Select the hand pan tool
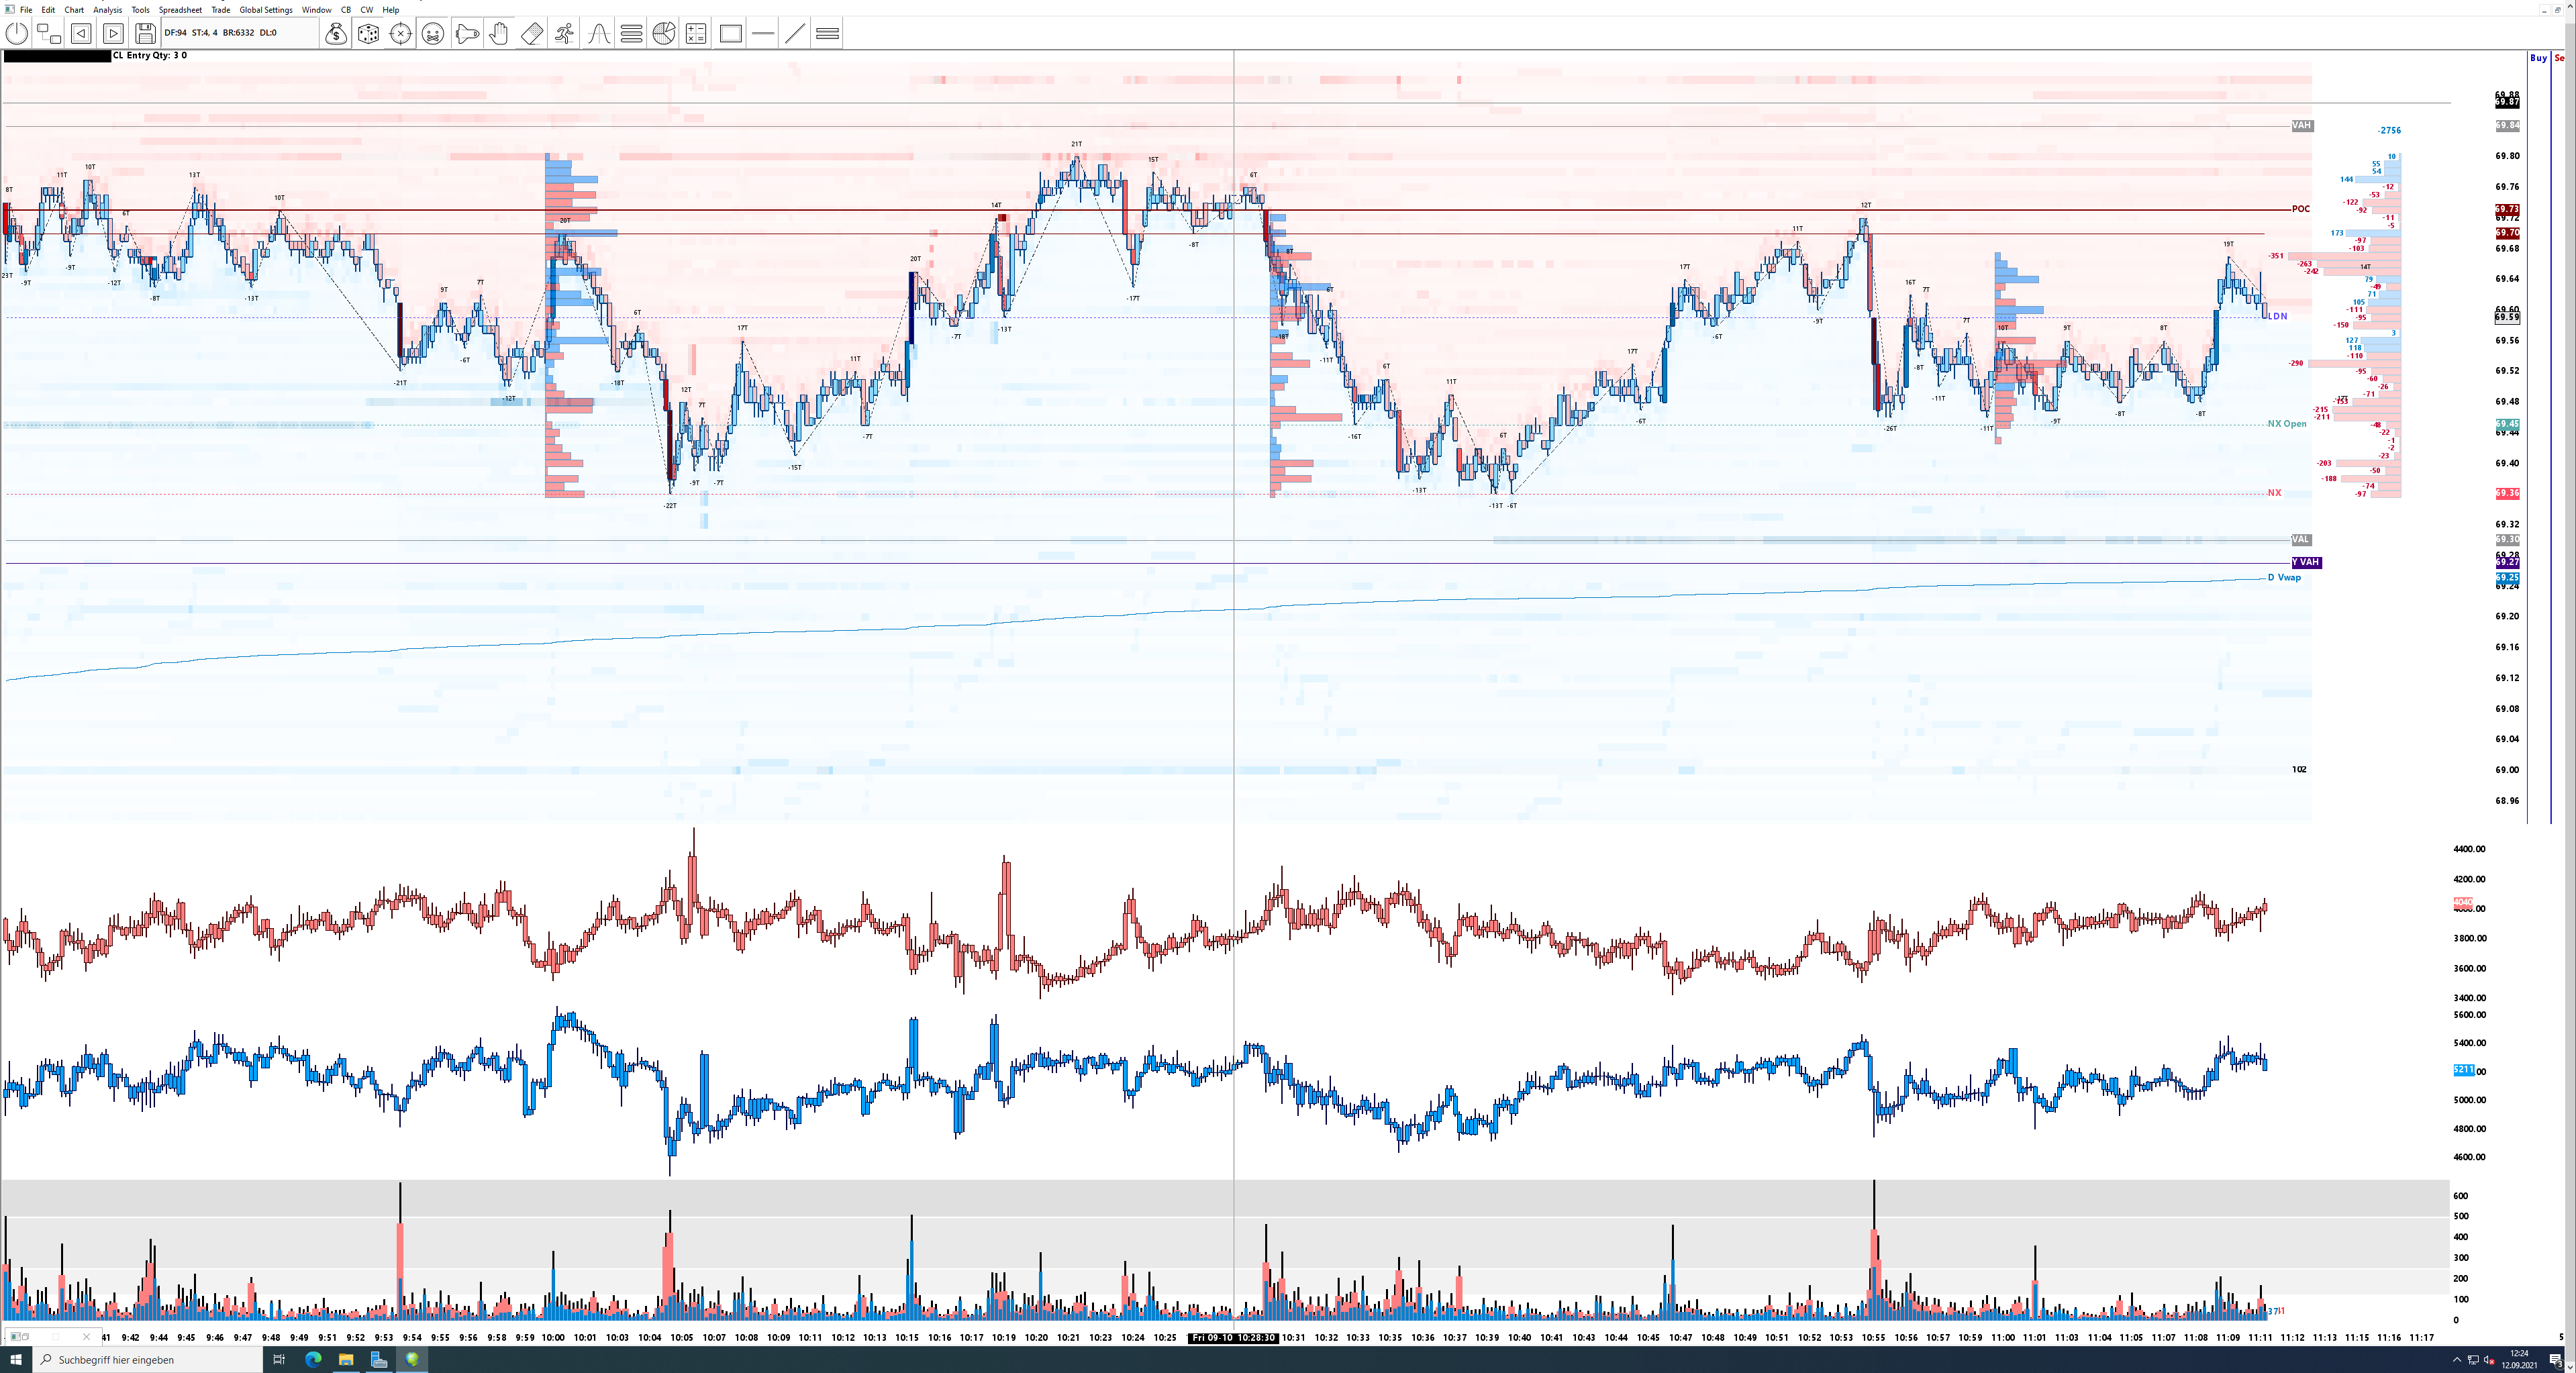2576x1373 pixels. tap(499, 34)
